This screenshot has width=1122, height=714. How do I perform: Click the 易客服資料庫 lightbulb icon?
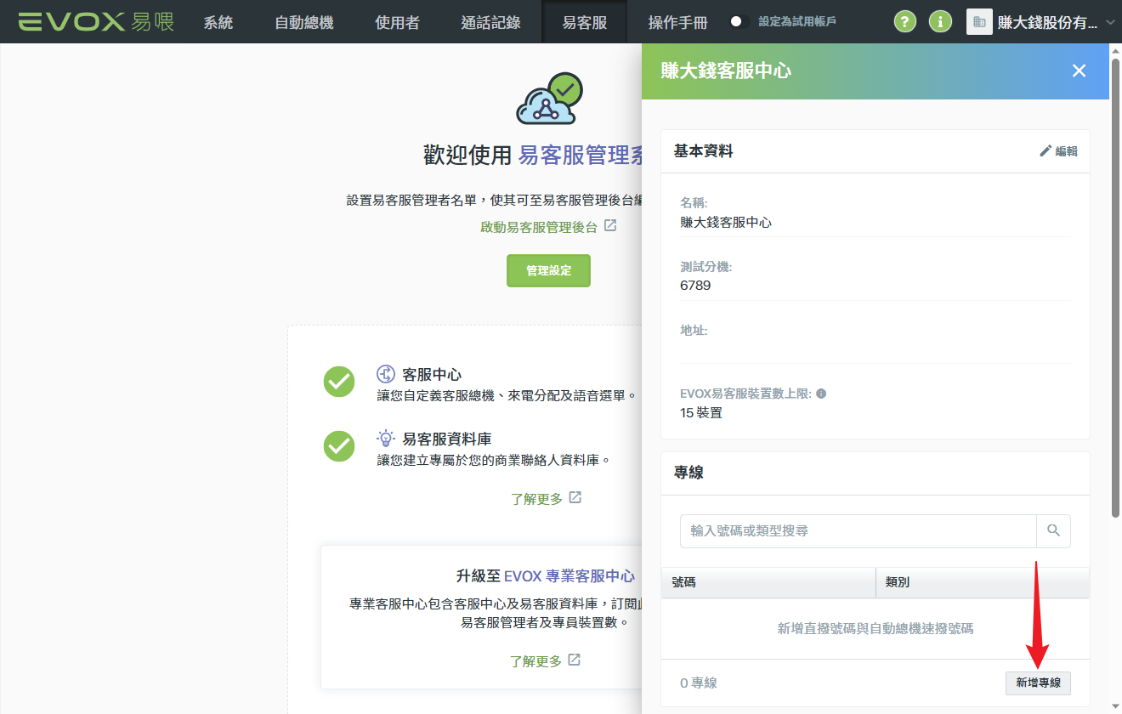coord(386,439)
